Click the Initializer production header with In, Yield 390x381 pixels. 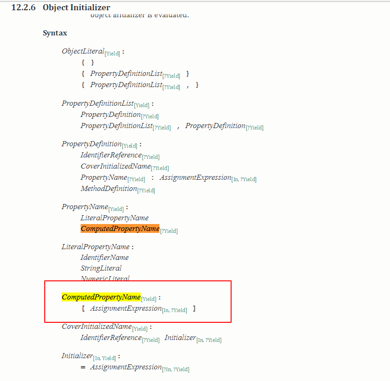click(77, 356)
